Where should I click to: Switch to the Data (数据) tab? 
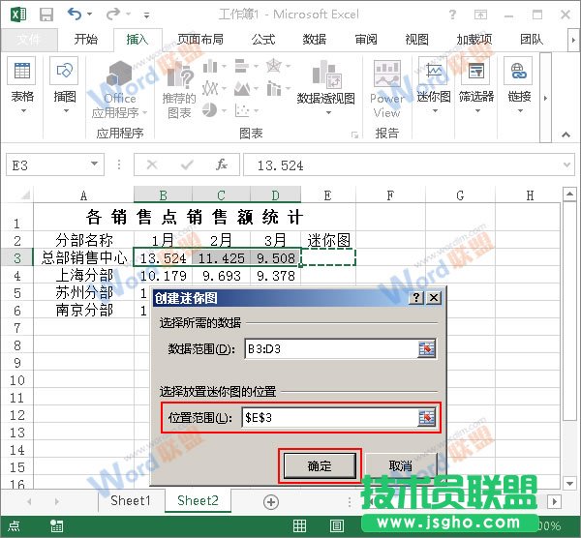314,39
